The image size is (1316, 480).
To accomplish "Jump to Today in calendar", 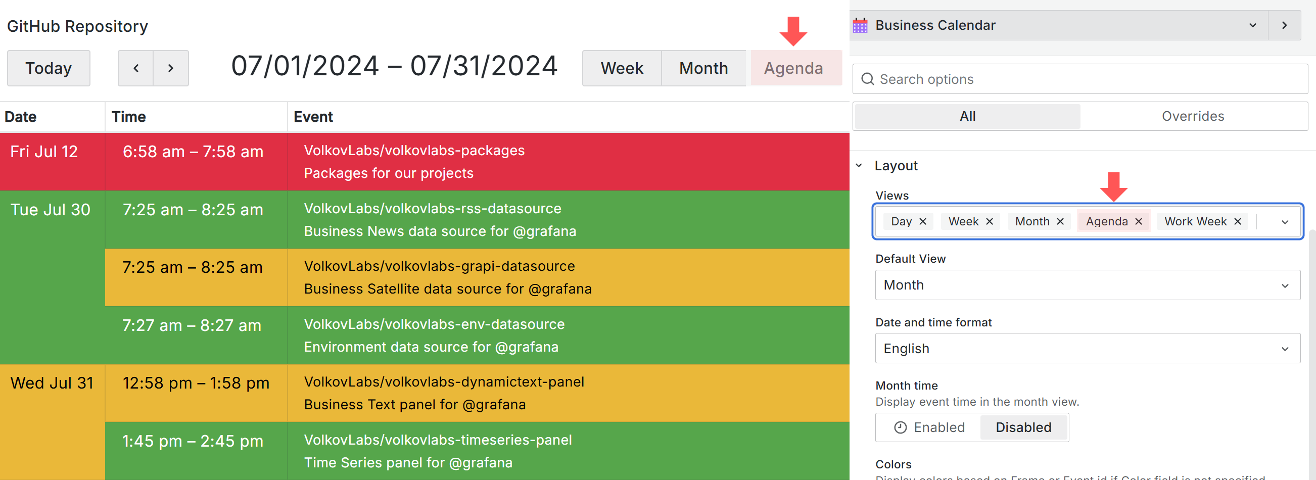I will [49, 68].
